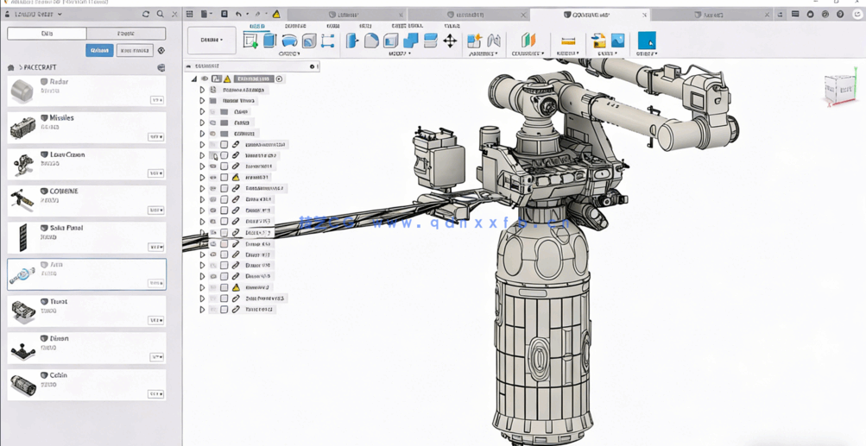
Task: Activate the root component radio button
Action: pos(280,79)
